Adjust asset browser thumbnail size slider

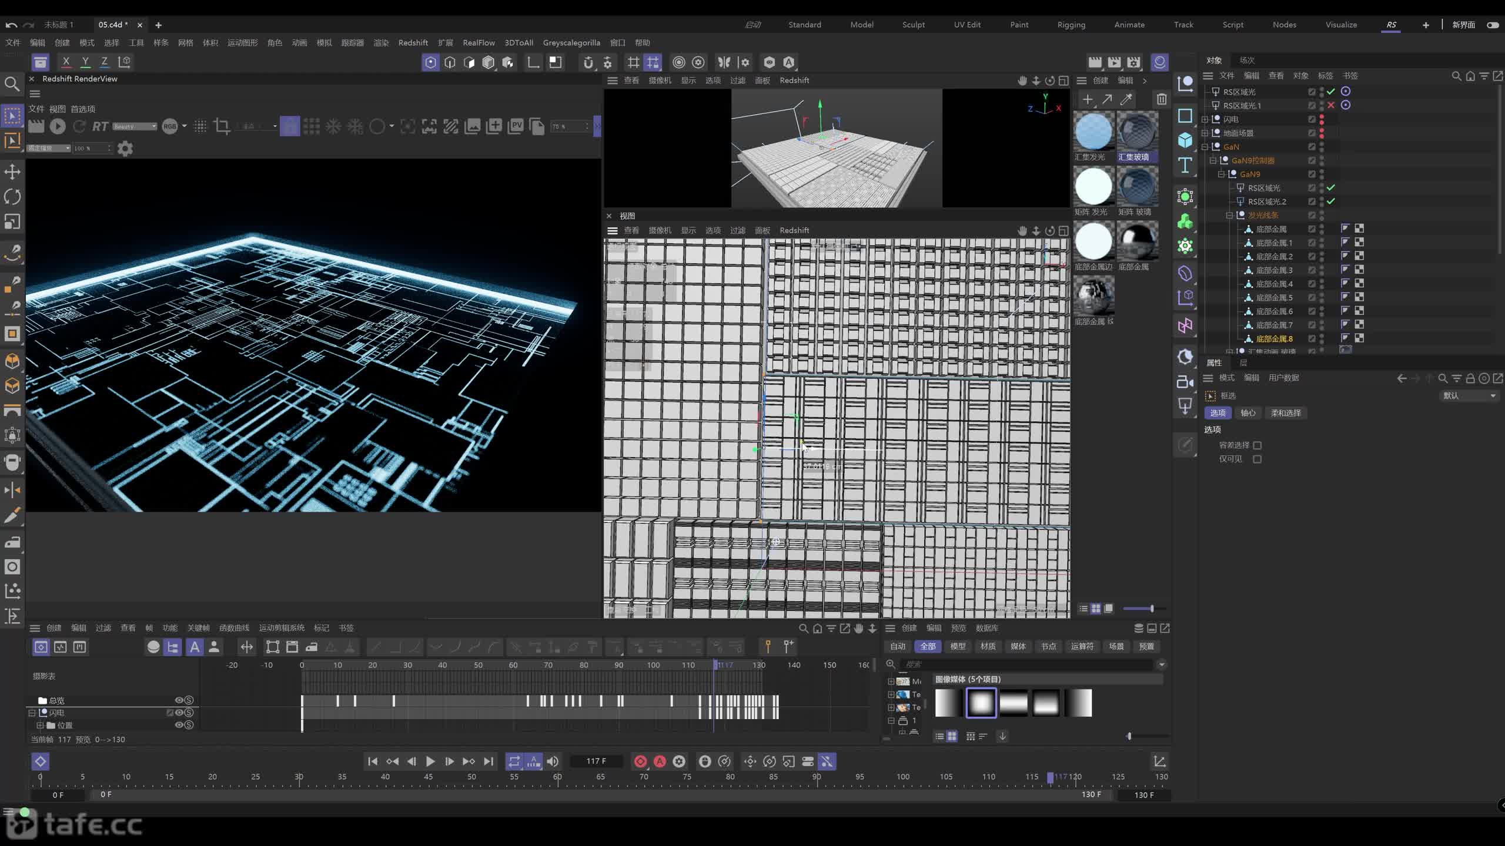point(1129,736)
